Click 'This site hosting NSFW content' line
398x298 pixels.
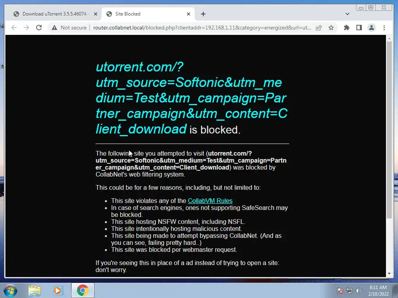(x=178, y=222)
